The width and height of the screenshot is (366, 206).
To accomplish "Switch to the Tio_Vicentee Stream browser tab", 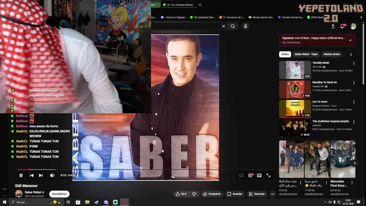I will [179, 5].
